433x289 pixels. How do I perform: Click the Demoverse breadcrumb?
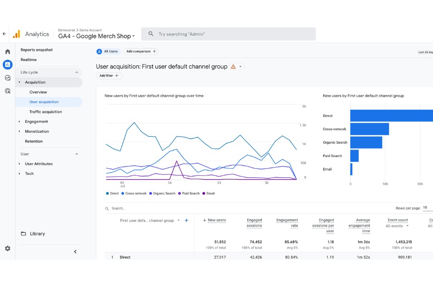[66, 30]
